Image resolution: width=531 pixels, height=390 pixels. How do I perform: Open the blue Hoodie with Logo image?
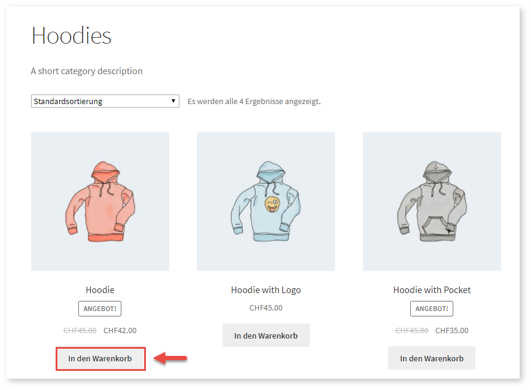point(266,202)
